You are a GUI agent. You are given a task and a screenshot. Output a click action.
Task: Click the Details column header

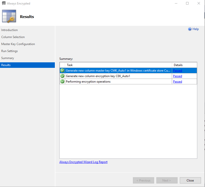click(x=178, y=65)
